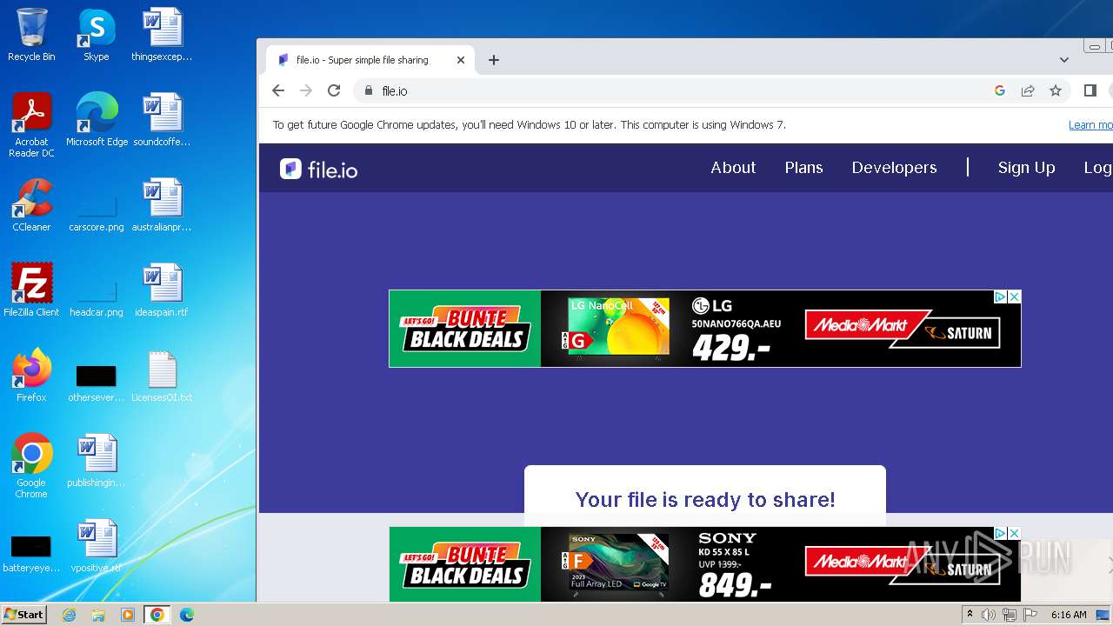Close the top MediaMarkt banner ad
The height and width of the screenshot is (626, 1113).
pos(1014,297)
